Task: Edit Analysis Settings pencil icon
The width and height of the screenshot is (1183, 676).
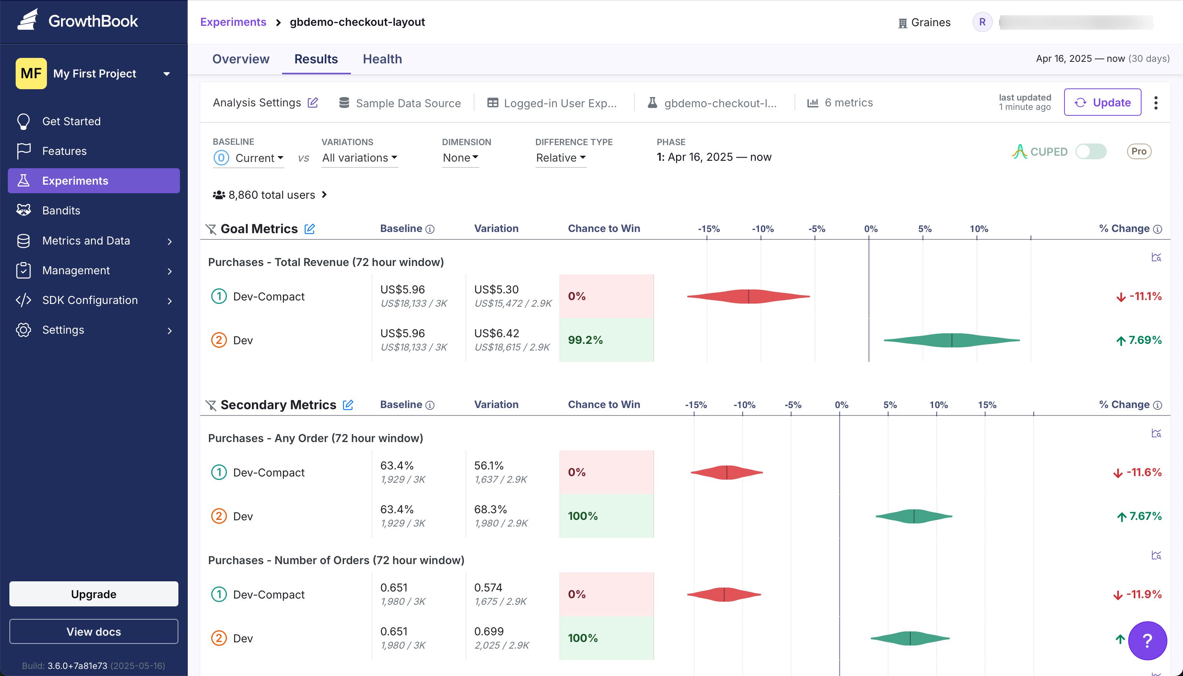Action: [x=313, y=102]
